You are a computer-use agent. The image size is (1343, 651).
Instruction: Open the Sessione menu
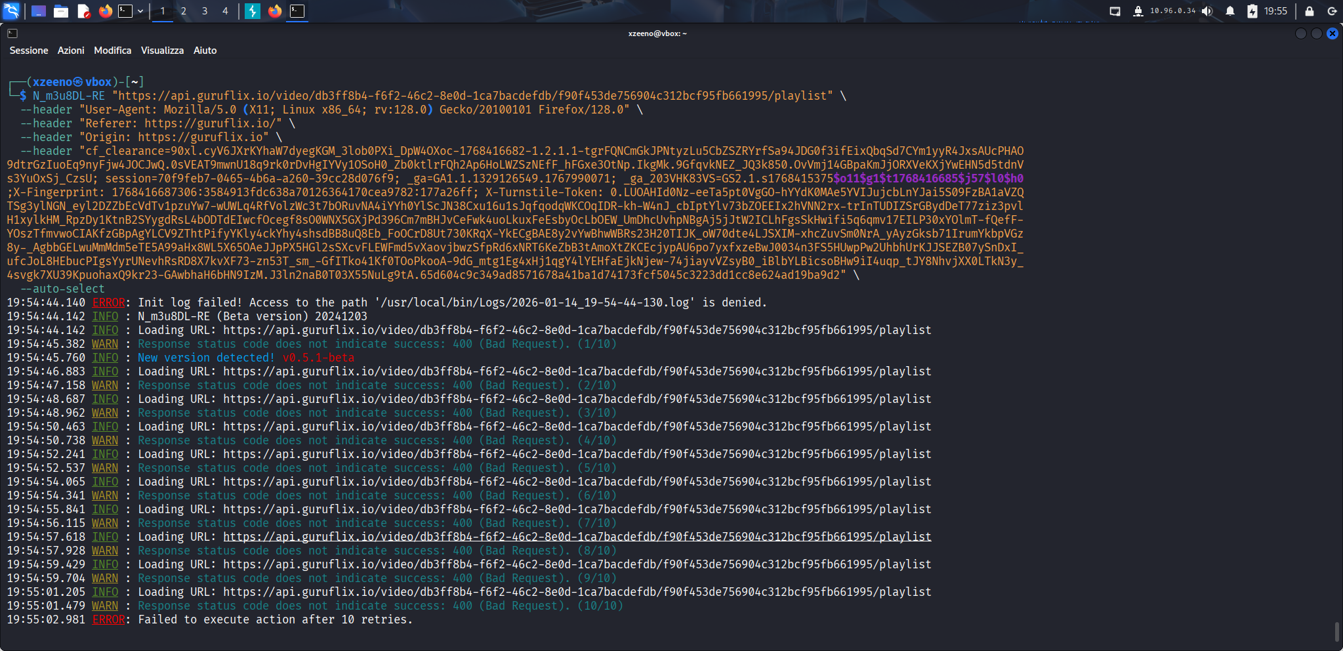tap(29, 51)
